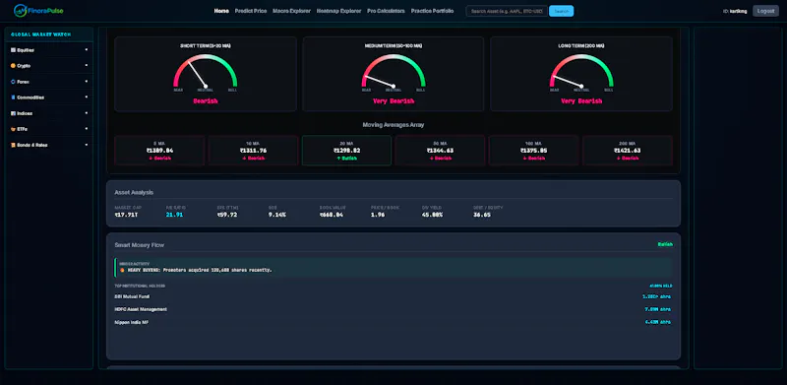Expand the Bonds & Rates section
This screenshot has height=385, width=787.
[x=87, y=144]
